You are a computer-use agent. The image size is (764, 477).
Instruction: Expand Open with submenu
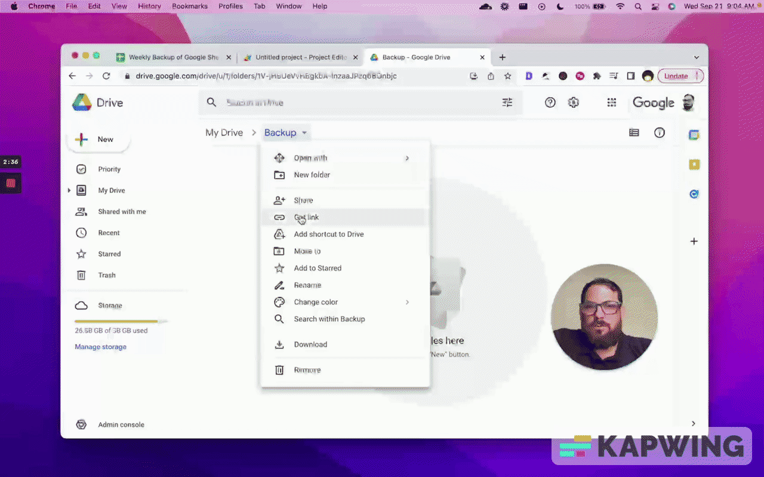coord(407,158)
